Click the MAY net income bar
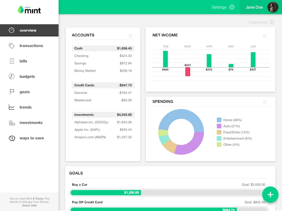The height and width of the screenshot is (211, 282). click(231, 66)
